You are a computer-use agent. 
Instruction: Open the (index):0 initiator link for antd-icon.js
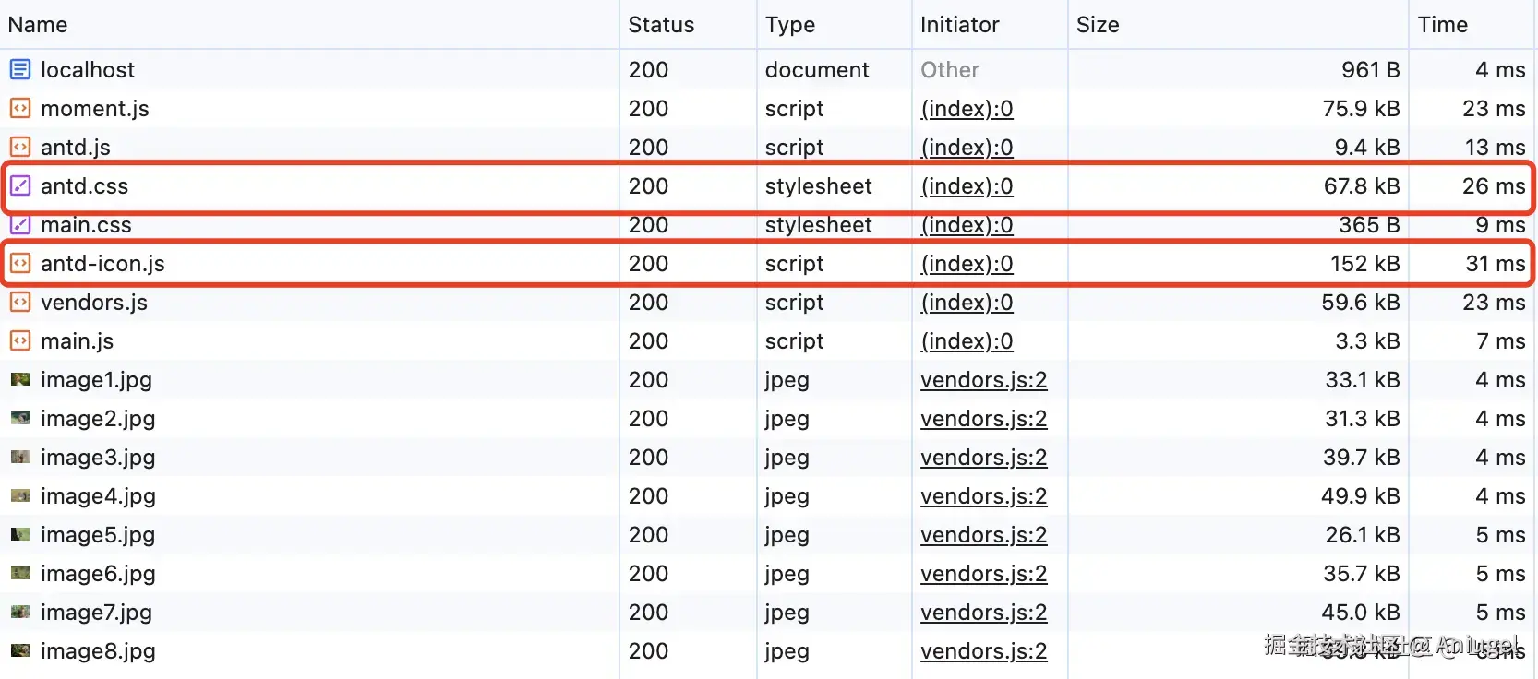pyautogui.click(x=967, y=264)
